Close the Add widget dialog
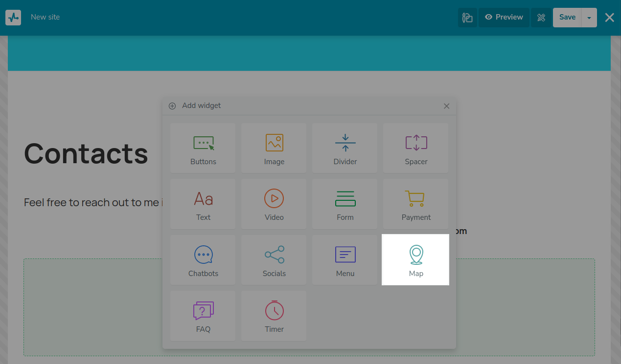Image resolution: width=621 pixels, height=364 pixels. pyautogui.click(x=446, y=106)
